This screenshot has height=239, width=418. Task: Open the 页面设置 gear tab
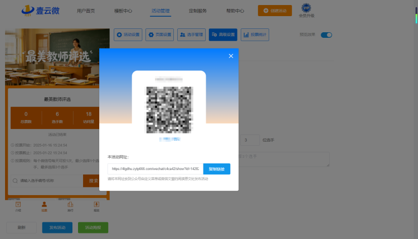point(160,34)
